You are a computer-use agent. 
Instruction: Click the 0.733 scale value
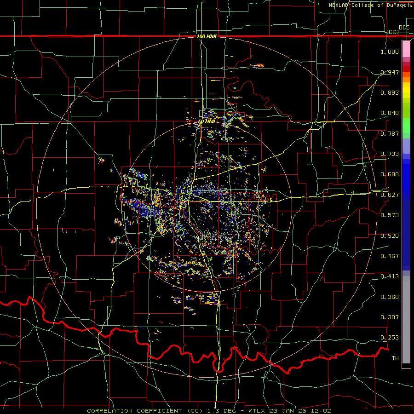pos(390,154)
